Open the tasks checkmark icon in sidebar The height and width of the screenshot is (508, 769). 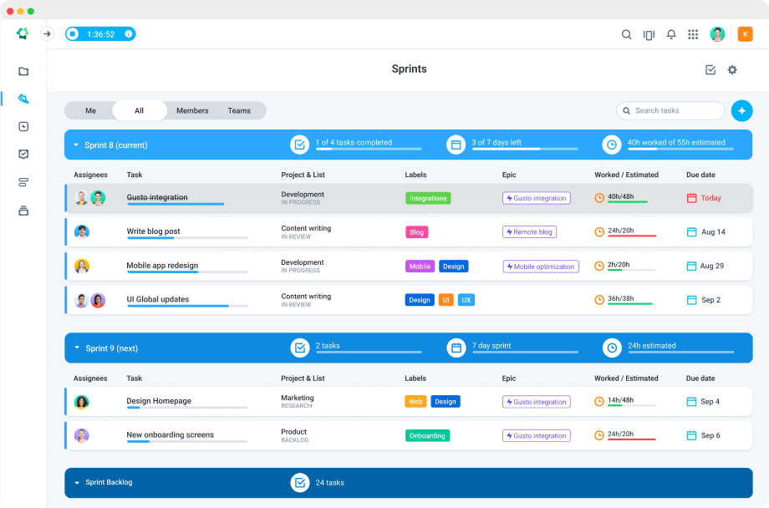coord(23,154)
